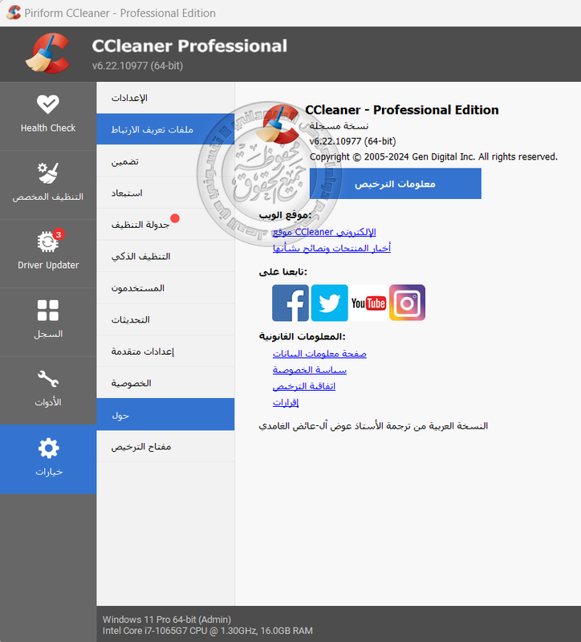Click the نسخة مسجلة registered version text
The image size is (581, 642).
(339, 126)
